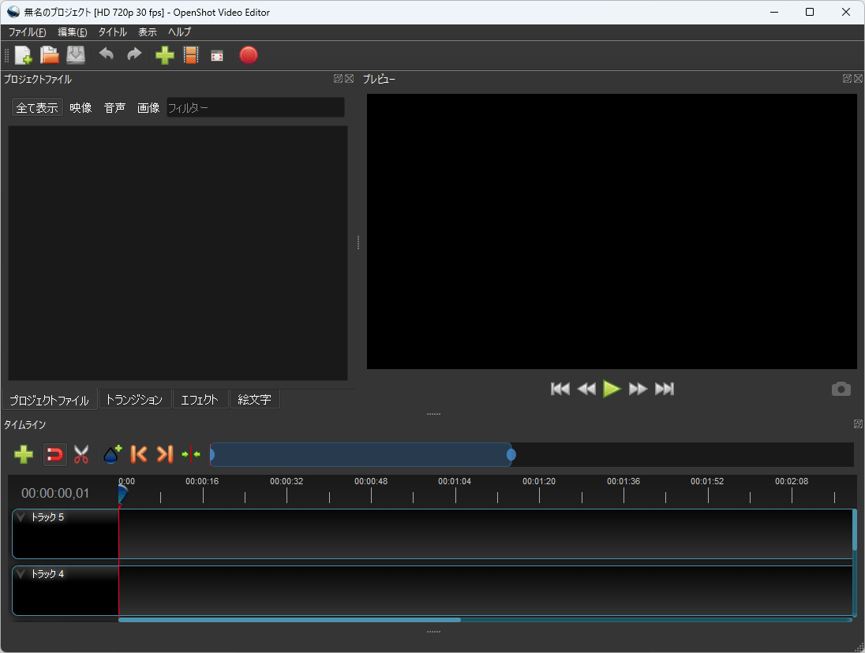Toggle snapping with the magnet icon
Screen dimensions: 865x653
pos(54,454)
